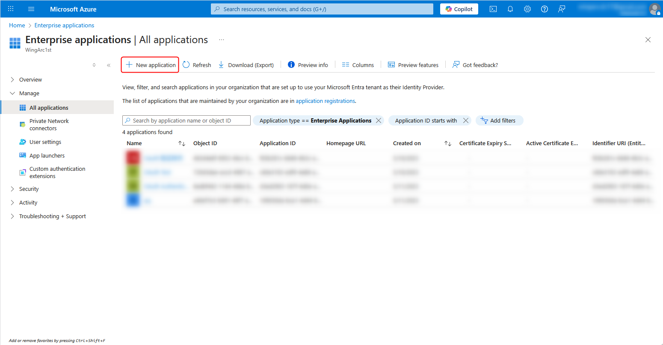Edit Application ID starts with filter
Screen dimensions: 663x345
(x=426, y=120)
